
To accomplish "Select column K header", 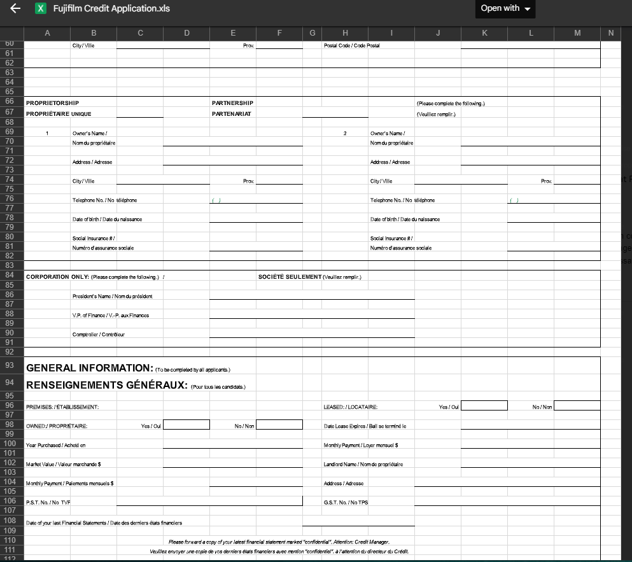I will tap(484, 33).
